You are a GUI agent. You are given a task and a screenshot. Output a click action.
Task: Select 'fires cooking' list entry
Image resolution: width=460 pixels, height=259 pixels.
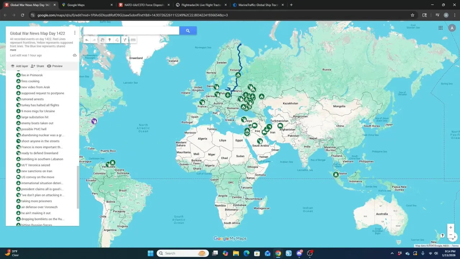click(30, 81)
